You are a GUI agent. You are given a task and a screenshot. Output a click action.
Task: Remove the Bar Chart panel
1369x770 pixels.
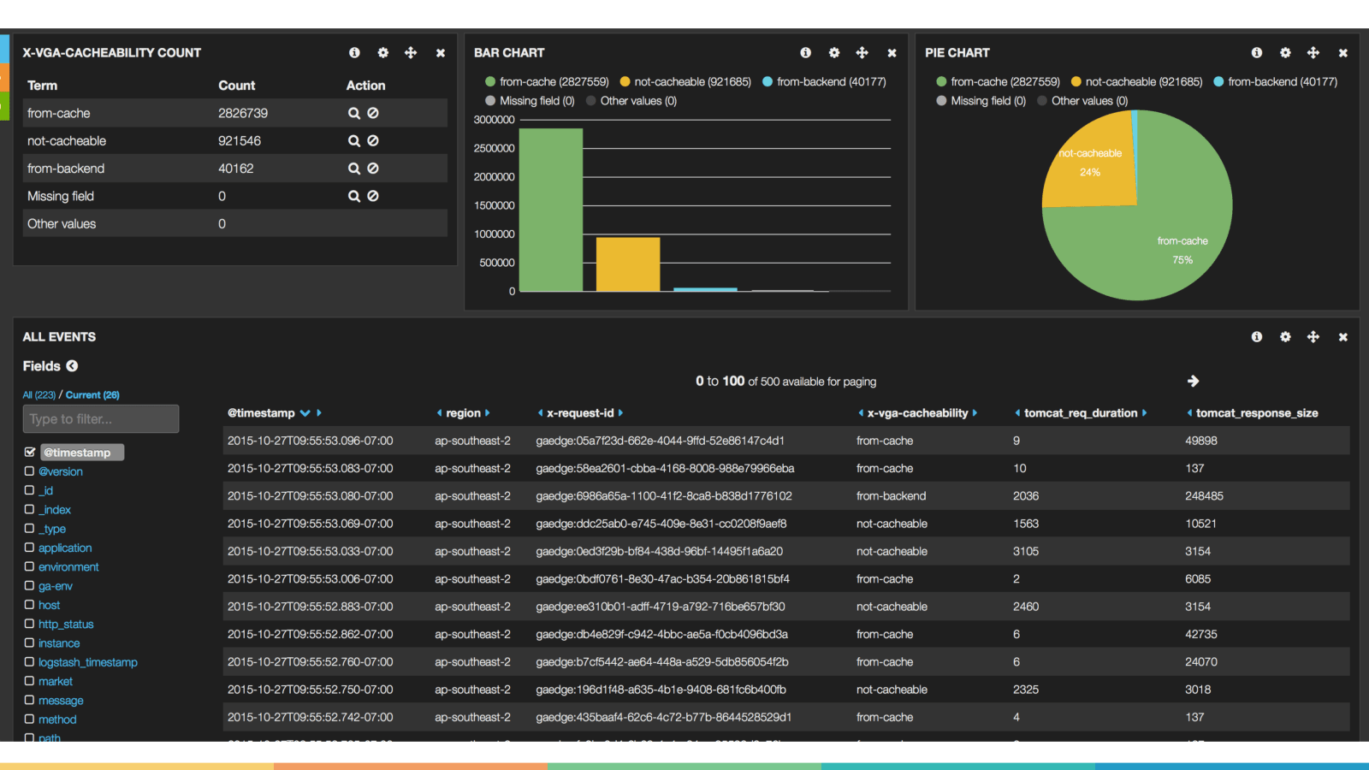[x=892, y=53]
